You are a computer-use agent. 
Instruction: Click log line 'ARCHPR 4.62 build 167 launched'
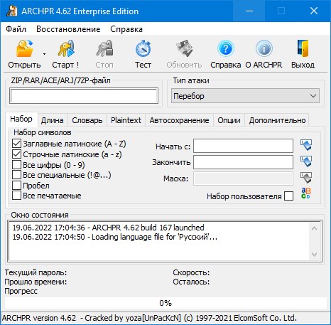pyautogui.click(x=108, y=228)
